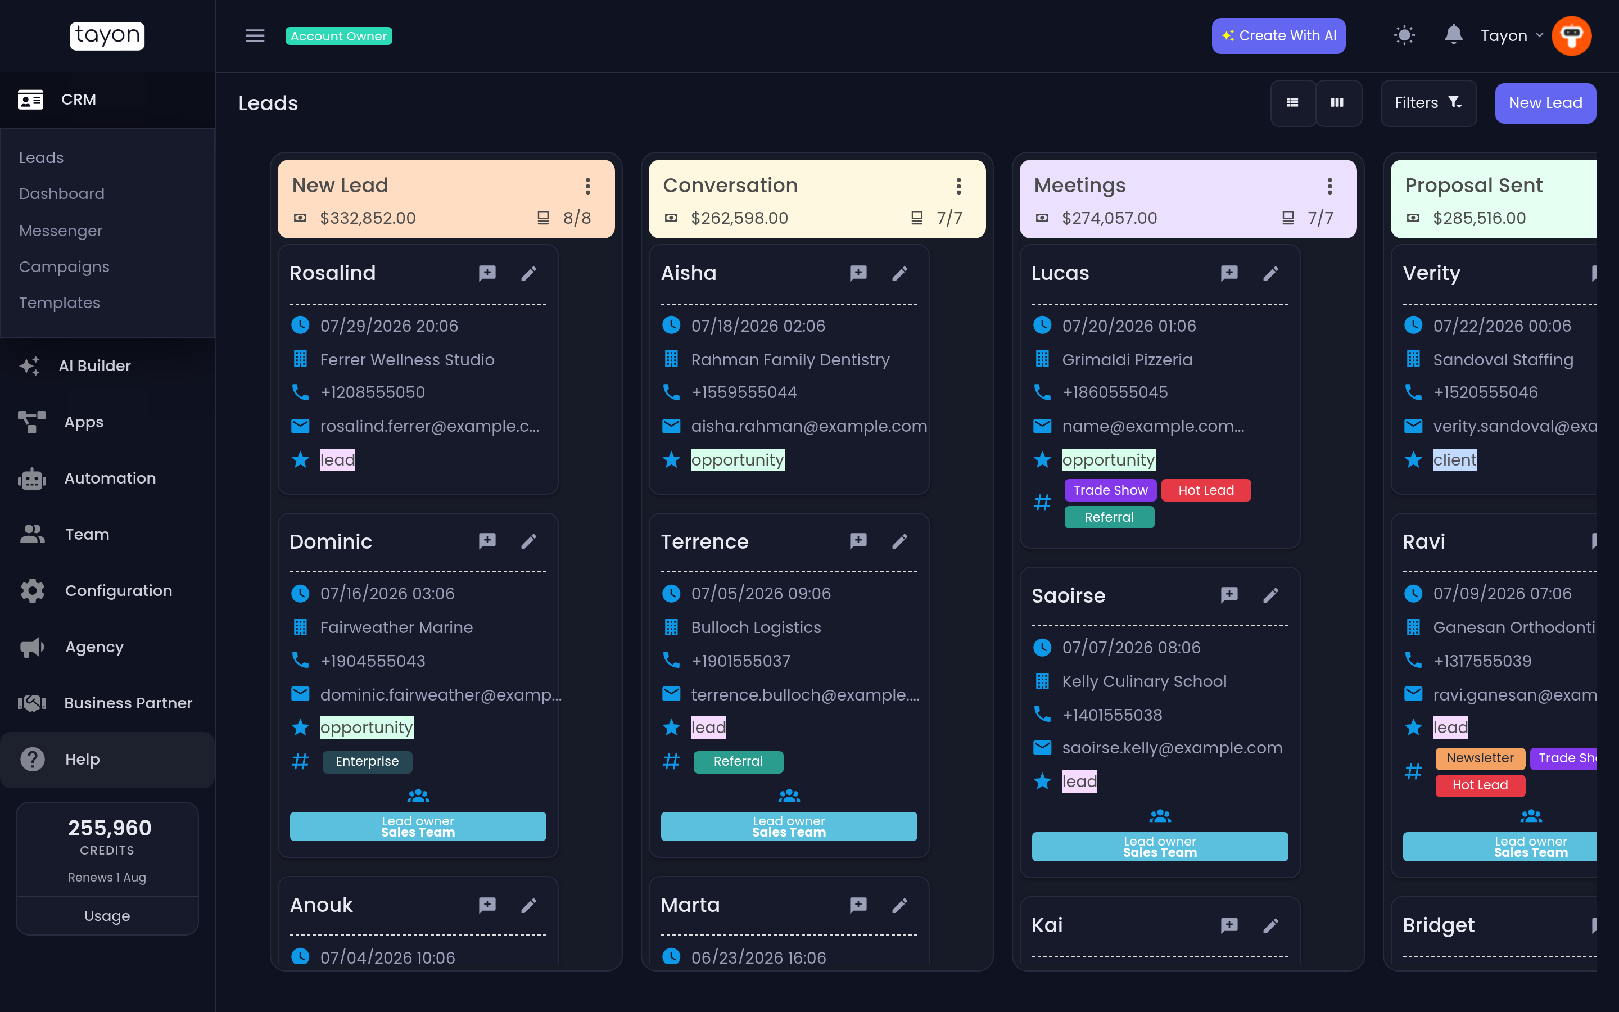Open Configuration settings
The width and height of the screenshot is (1619, 1012).
tap(107, 591)
